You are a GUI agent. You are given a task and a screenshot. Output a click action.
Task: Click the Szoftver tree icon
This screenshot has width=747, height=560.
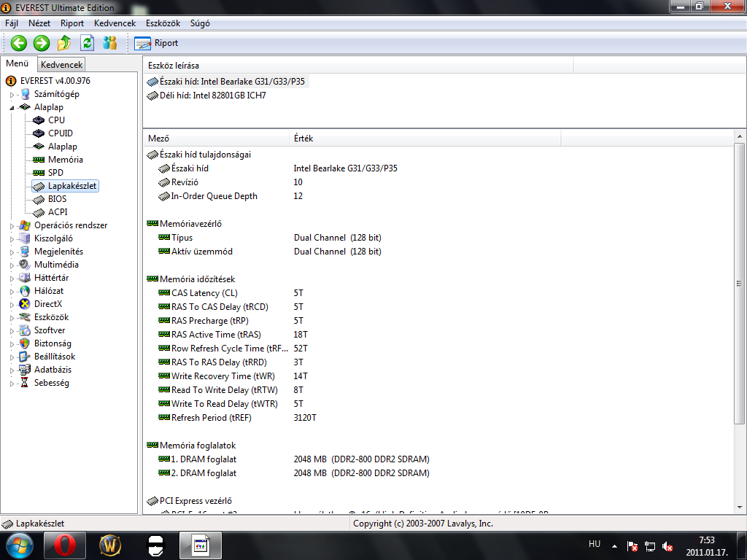(x=24, y=330)
